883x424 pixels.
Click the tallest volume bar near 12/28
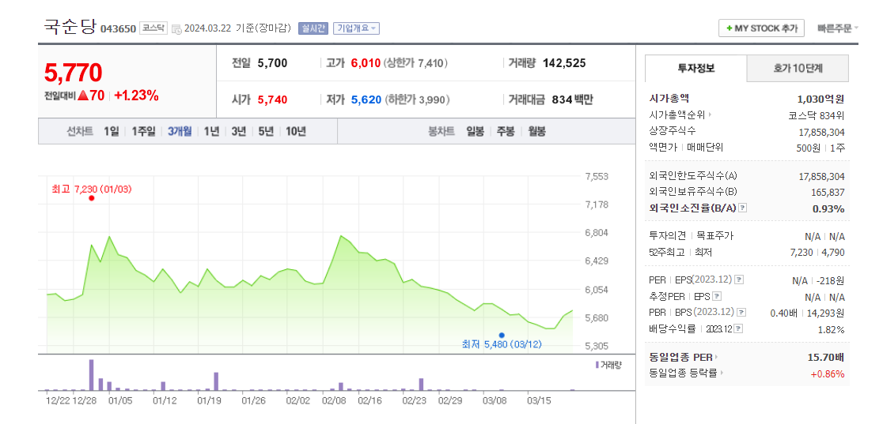(91, 374)
